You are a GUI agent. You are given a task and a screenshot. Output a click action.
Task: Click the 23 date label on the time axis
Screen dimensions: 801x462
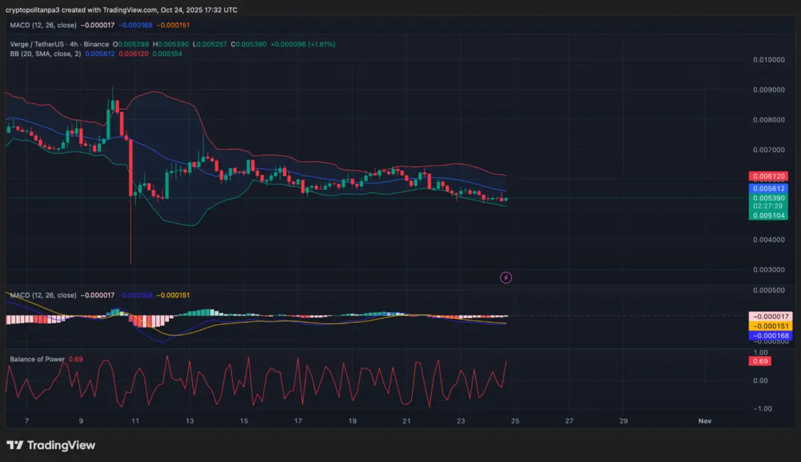tap(460, 421)
